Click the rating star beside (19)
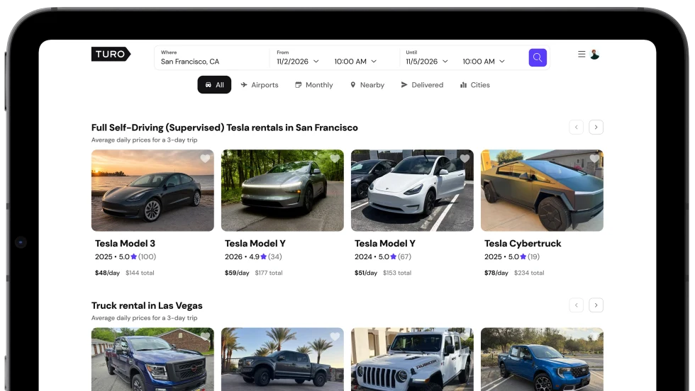695x391 pixels. (523, 256)
